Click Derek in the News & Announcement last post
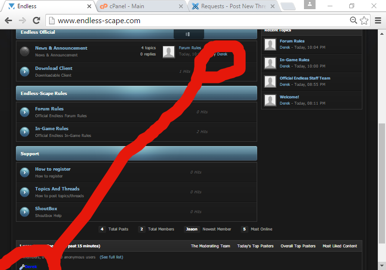The image size is (386, 270). click(x=222, y=54)
